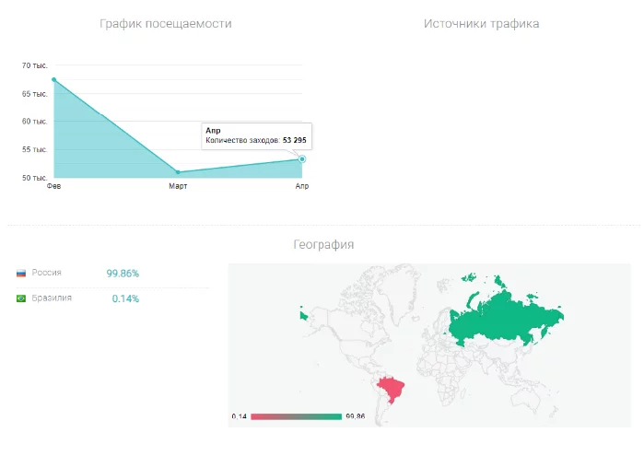Select the "Бразилия" country row label
This screenshot has width=644, height=456.
click(x=52, y=298)
